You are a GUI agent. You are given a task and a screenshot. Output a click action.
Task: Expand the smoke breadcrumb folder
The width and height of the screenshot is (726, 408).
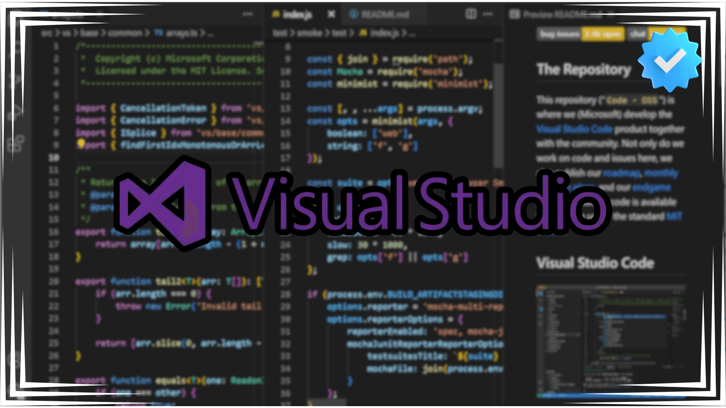[x=310, y=33]
